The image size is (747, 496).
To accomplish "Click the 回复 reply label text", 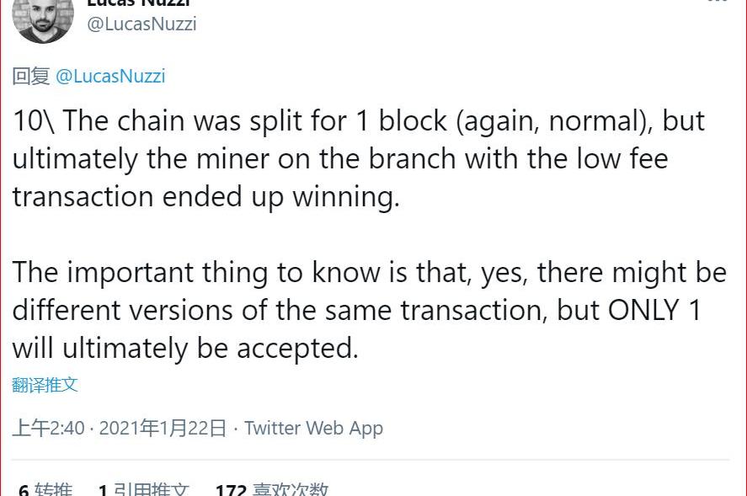I will (31, 77).
